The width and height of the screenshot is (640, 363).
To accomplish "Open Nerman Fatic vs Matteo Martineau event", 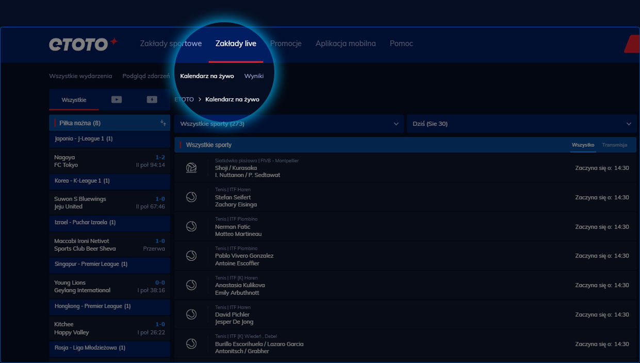I will click(405, 227).
